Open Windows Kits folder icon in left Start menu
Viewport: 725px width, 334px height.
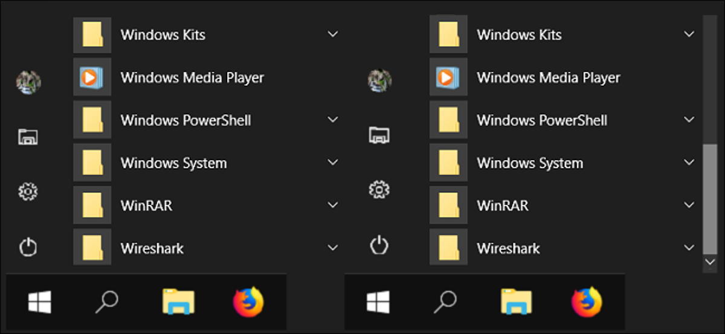[92, 34]
